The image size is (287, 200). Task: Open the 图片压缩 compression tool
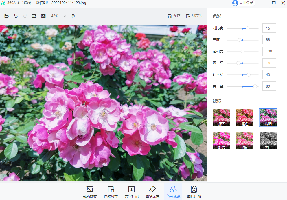194,191
